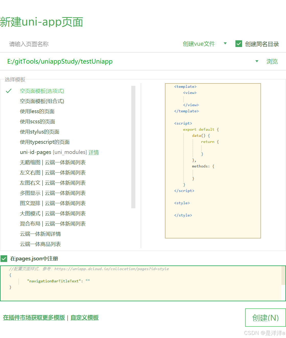
Task: Select template 空页面模板(选项式)
Action: (x=42, y=91)
